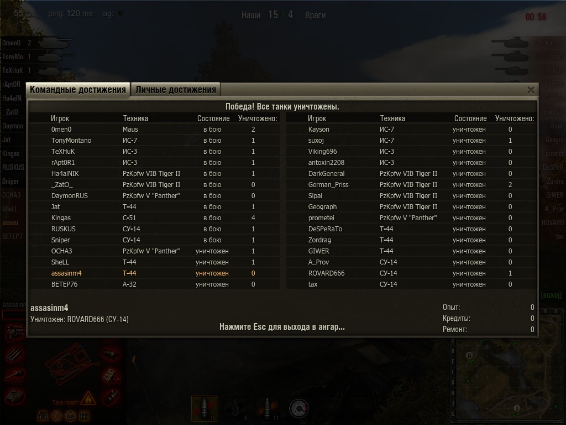Click the turret module damage icon
Image resolution: width=566 pixels, height=425 pixels.
(15, 395)
